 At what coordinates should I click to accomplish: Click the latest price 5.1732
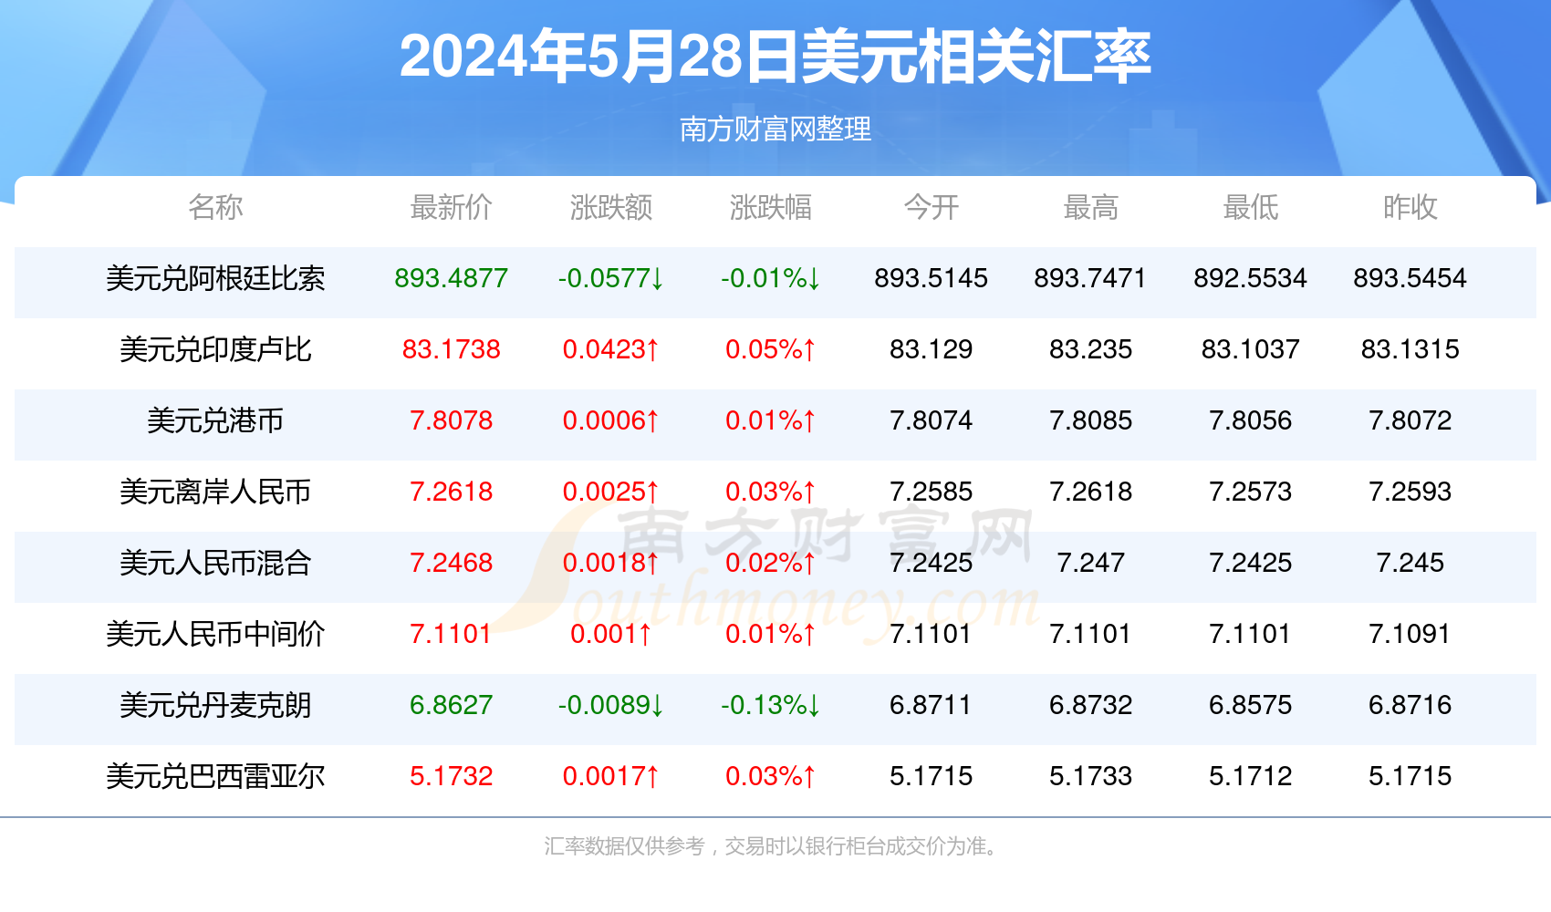coord(451,776)
